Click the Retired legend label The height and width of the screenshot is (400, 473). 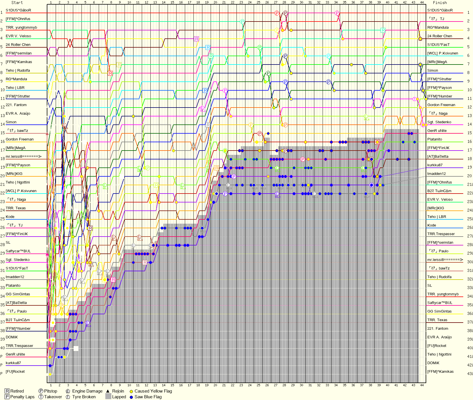[17, 391]
